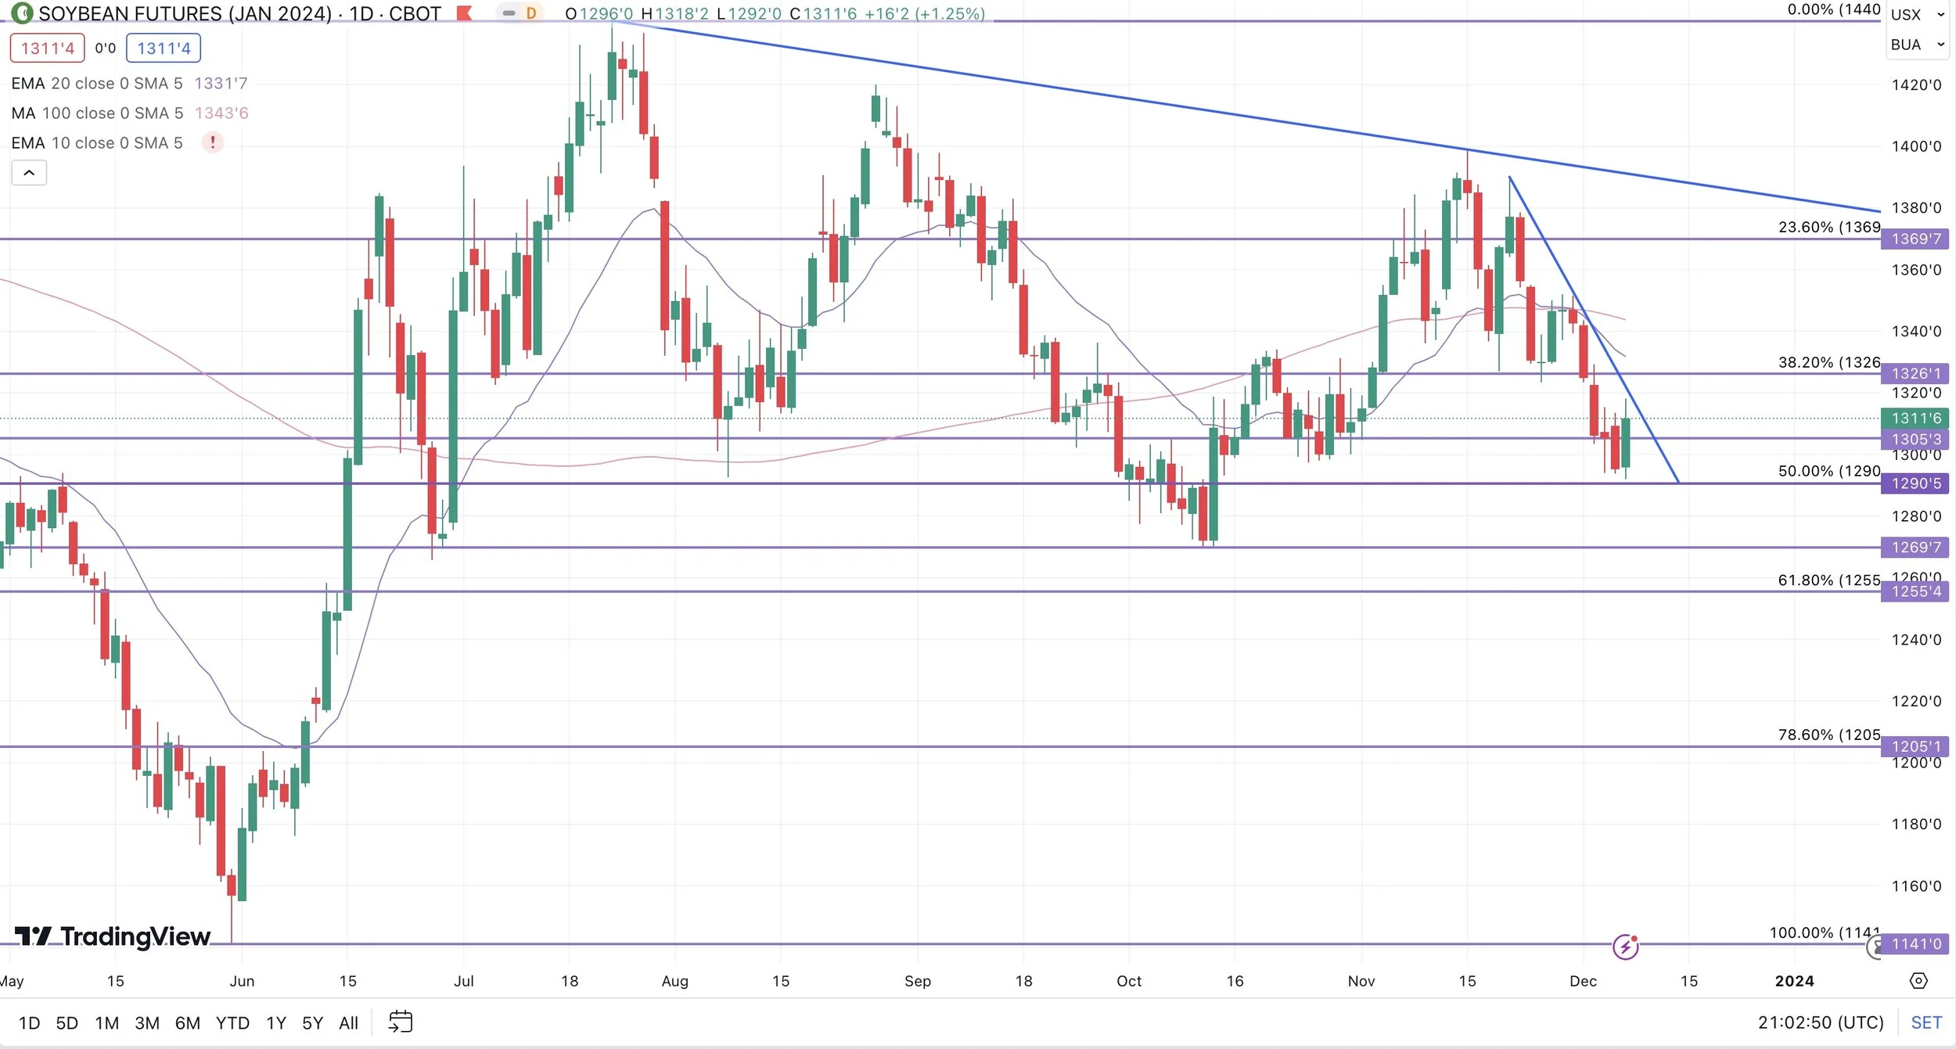The width and height of the screenshot is (1956, 1049).
Task: Click the hourglass icon next to 1141'0
Action: pyautogui.click(x=1875, y=947)
